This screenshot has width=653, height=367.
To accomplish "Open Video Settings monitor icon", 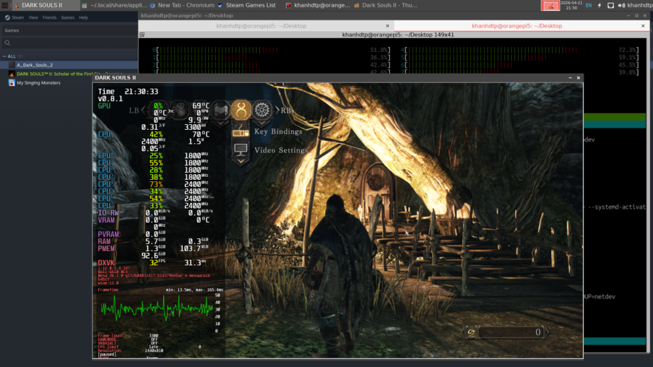I will (x=240, y=151).
